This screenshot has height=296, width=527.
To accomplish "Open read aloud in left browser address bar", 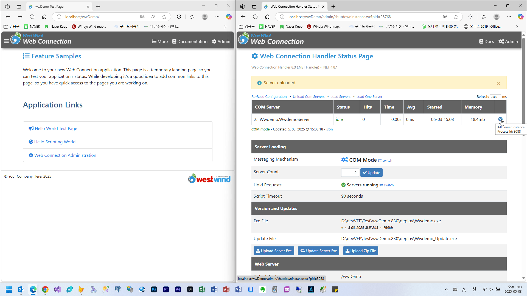I will pyautogui.click(x=153, y=17).
